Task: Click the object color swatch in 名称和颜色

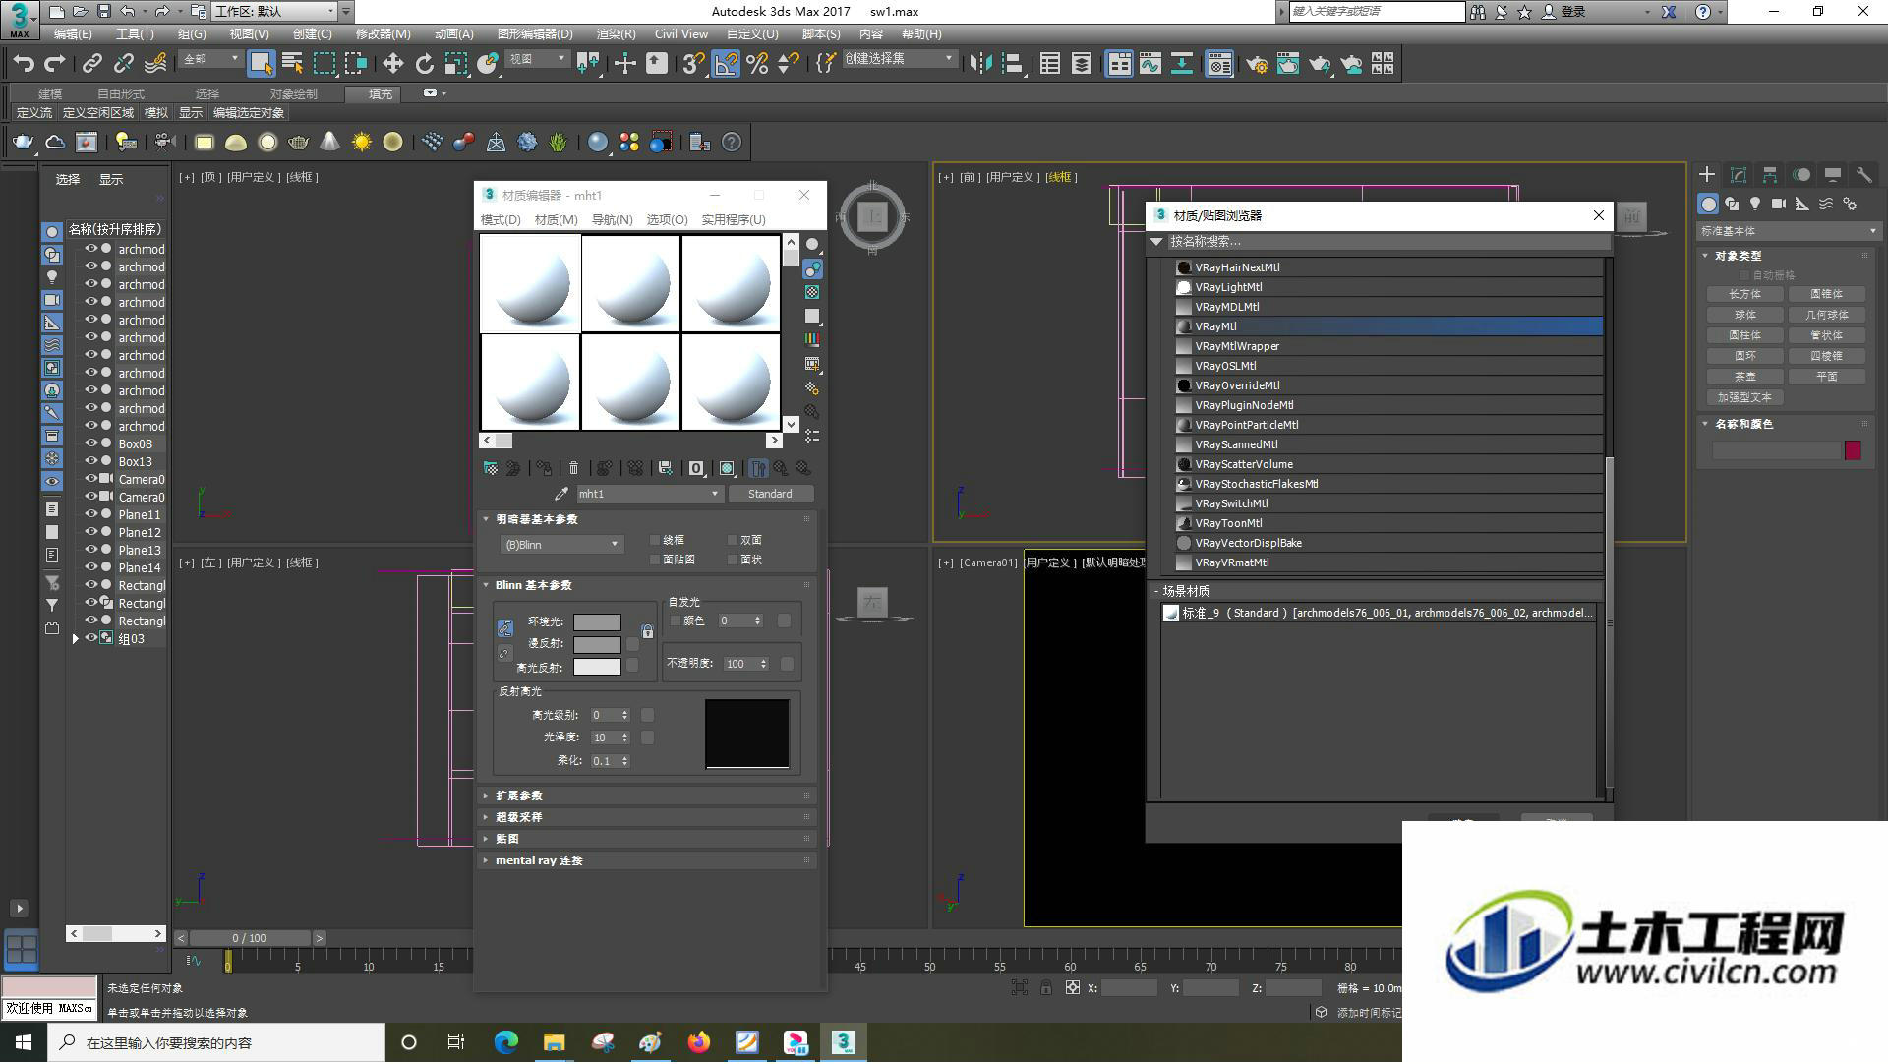Action: click(x=1853, y=450)
